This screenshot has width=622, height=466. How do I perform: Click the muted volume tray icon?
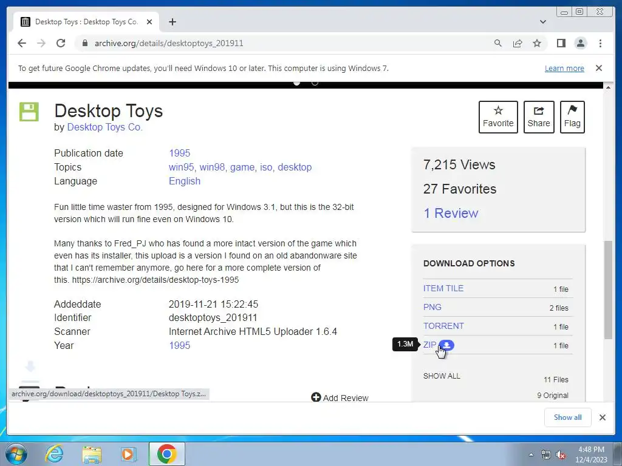[561, 455]
